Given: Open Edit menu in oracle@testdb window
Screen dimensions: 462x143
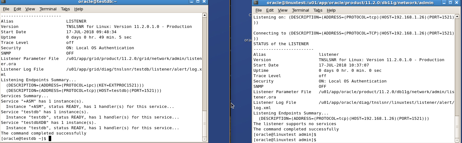Looking at the screenshot, I should tap(17, 9).
